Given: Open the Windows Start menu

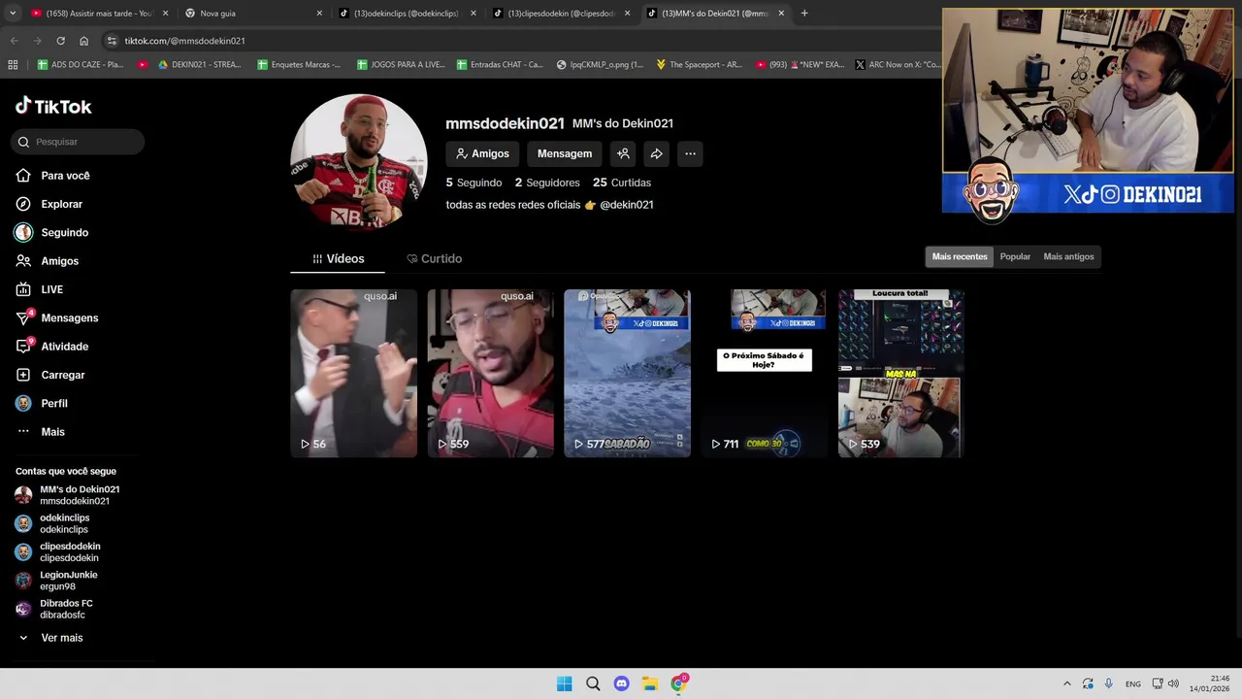Looking at the screenshot, I should pos(564,683).
